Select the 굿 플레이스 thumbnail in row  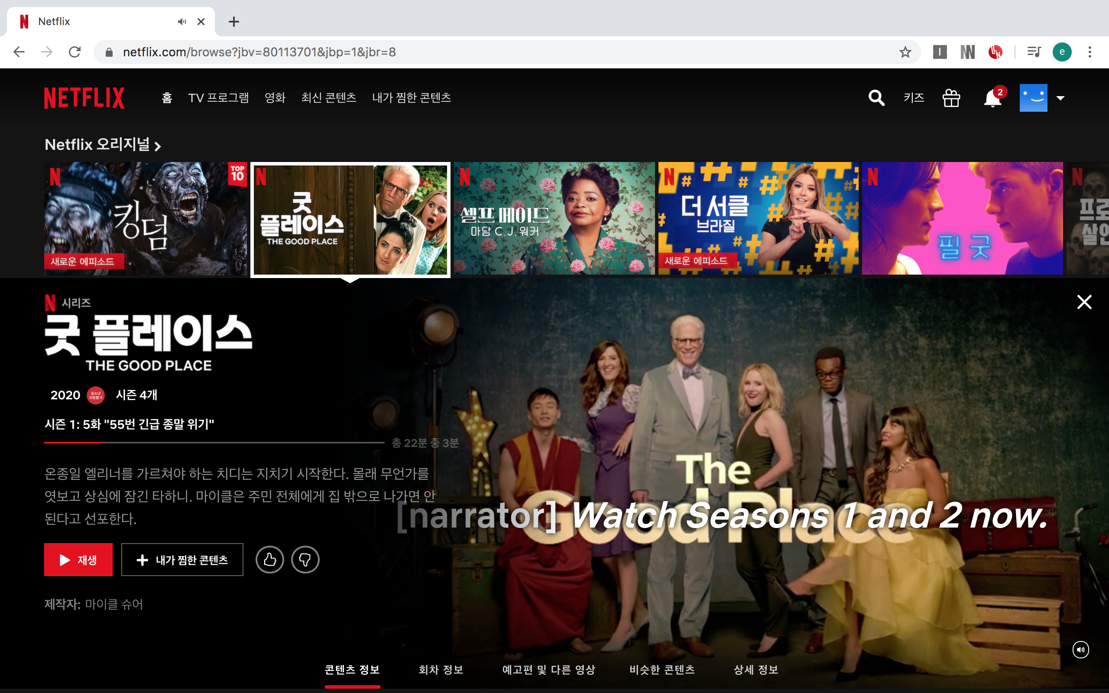point(350,220)
